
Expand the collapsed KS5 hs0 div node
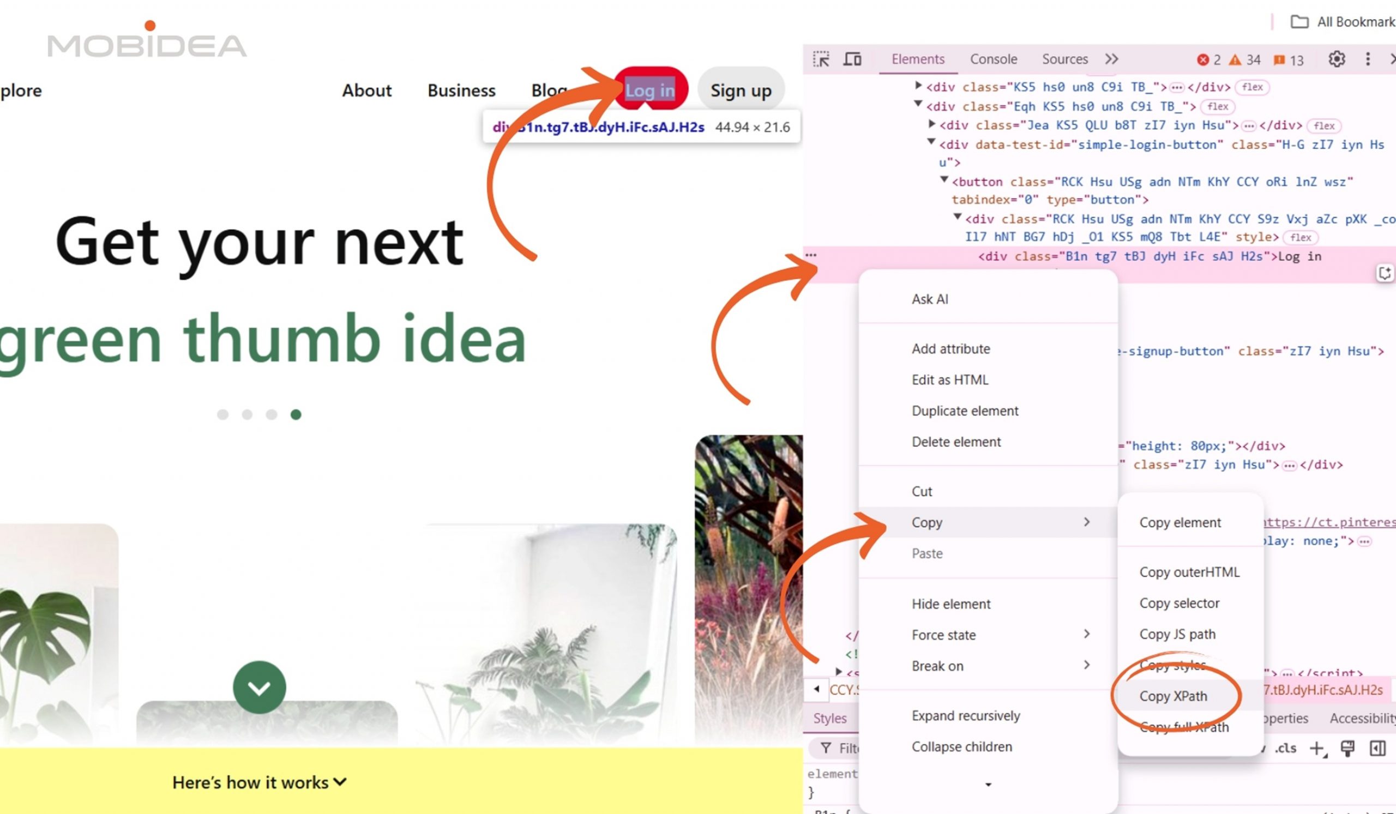pyautogui.click(x=918, y=86)
